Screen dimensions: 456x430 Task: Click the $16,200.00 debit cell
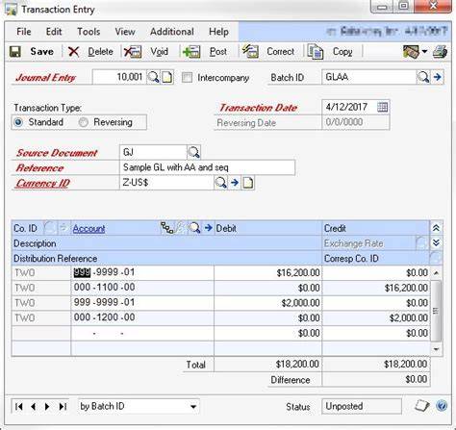tap(268, 273)
